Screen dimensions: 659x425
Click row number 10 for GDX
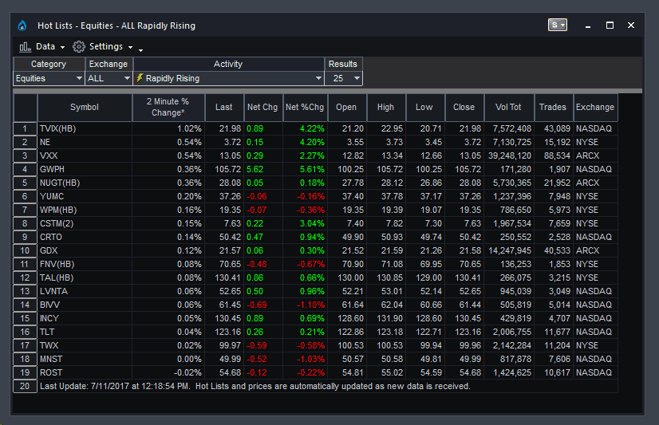pyautogui.click(x=25, y=251)
